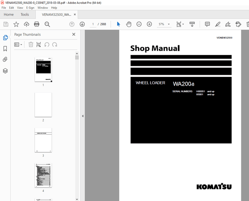This screenshot has width=249, height=201.
Task: Click thumbnails scroll down arrow
Action: 77,199
